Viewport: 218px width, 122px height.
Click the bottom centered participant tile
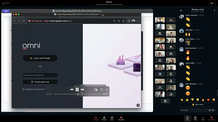(165, 101)
